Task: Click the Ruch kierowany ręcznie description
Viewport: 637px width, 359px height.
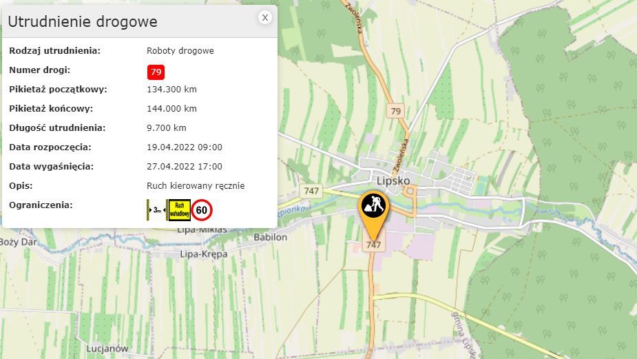Action: point(196,186)
